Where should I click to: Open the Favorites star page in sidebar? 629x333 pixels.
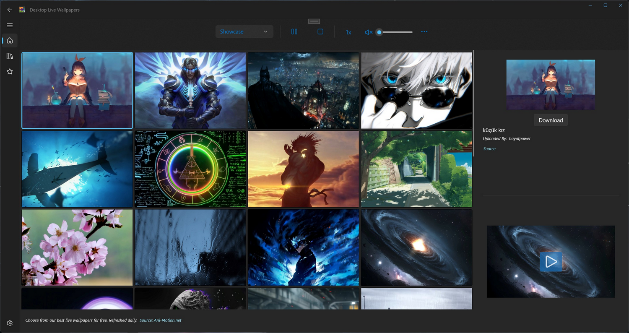(x=10, y=72)
